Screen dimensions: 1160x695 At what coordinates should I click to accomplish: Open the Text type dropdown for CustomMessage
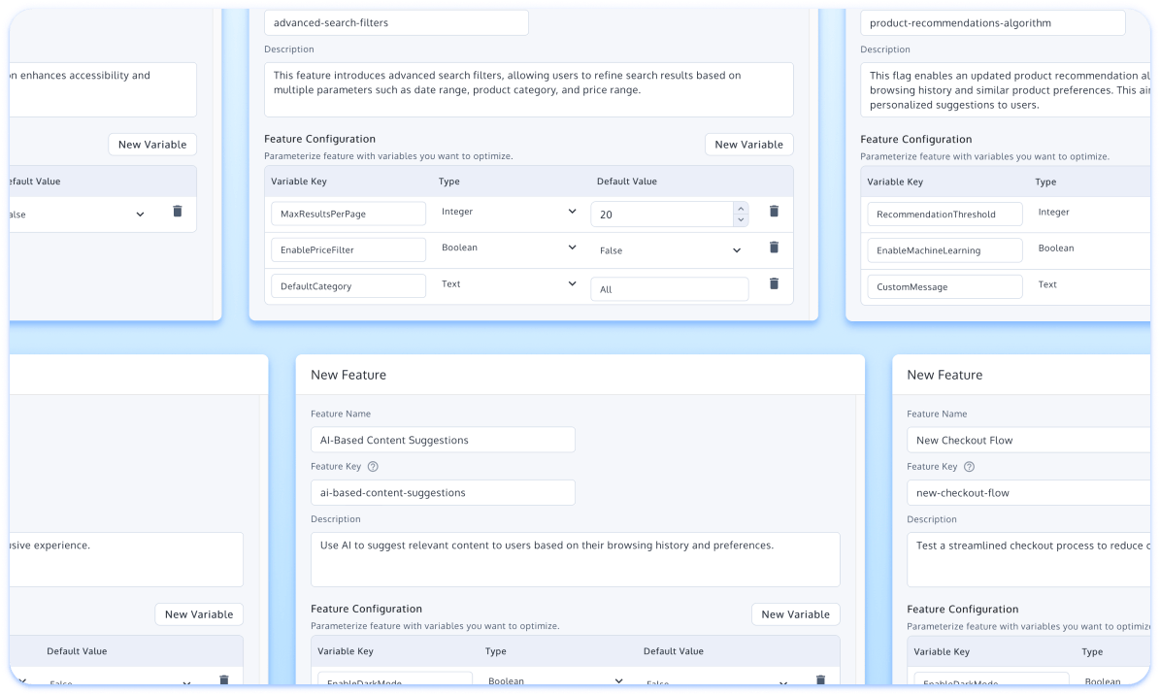(x=1093, y=285)
